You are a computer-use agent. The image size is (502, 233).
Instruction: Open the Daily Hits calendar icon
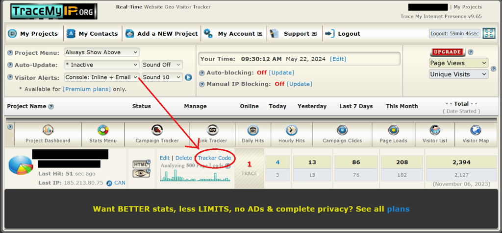[253, 130]
